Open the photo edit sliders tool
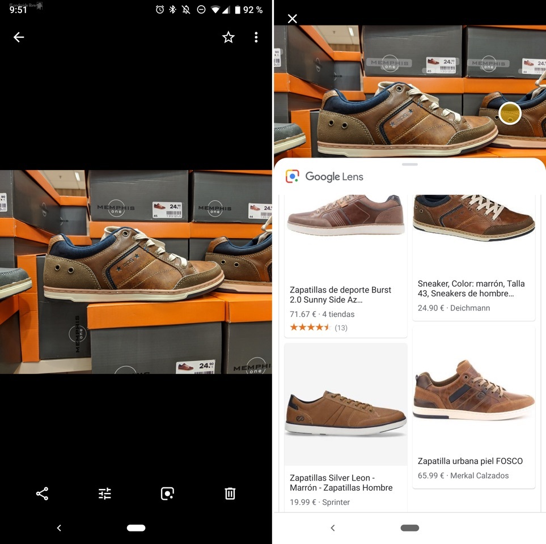This screenshot has width=546, height=544. (105, 494)
